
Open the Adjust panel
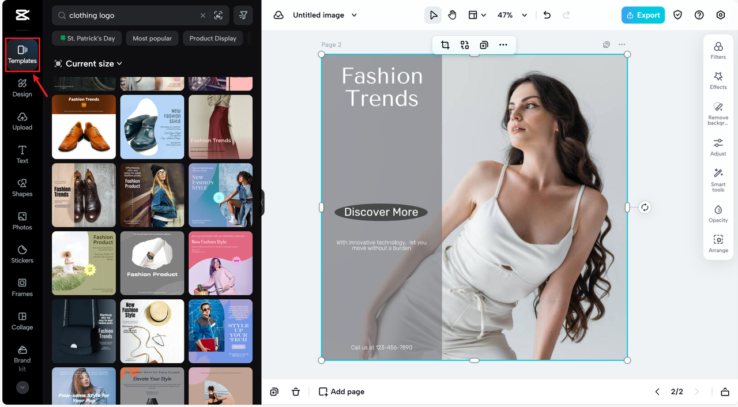pos(718,147)
